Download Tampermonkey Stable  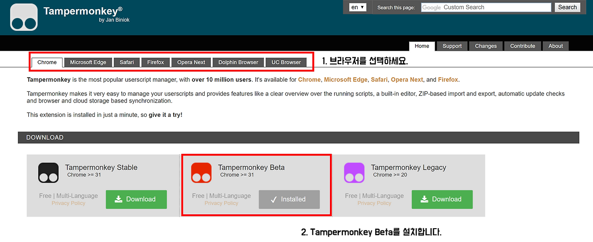136,200
